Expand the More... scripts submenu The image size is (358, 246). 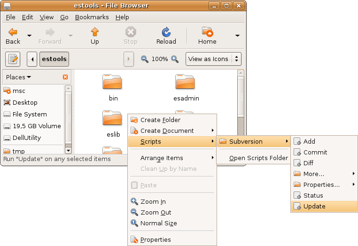coord(324,174)
